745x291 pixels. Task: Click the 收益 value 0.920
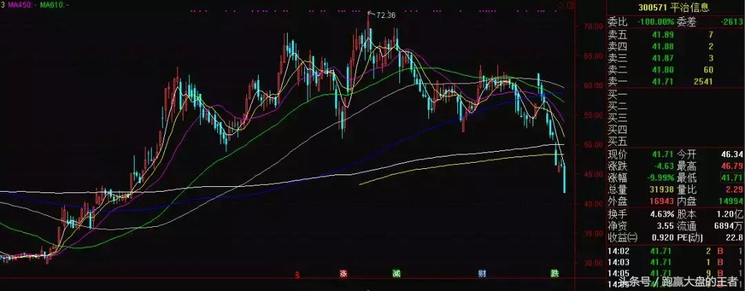tap(664, 239)
